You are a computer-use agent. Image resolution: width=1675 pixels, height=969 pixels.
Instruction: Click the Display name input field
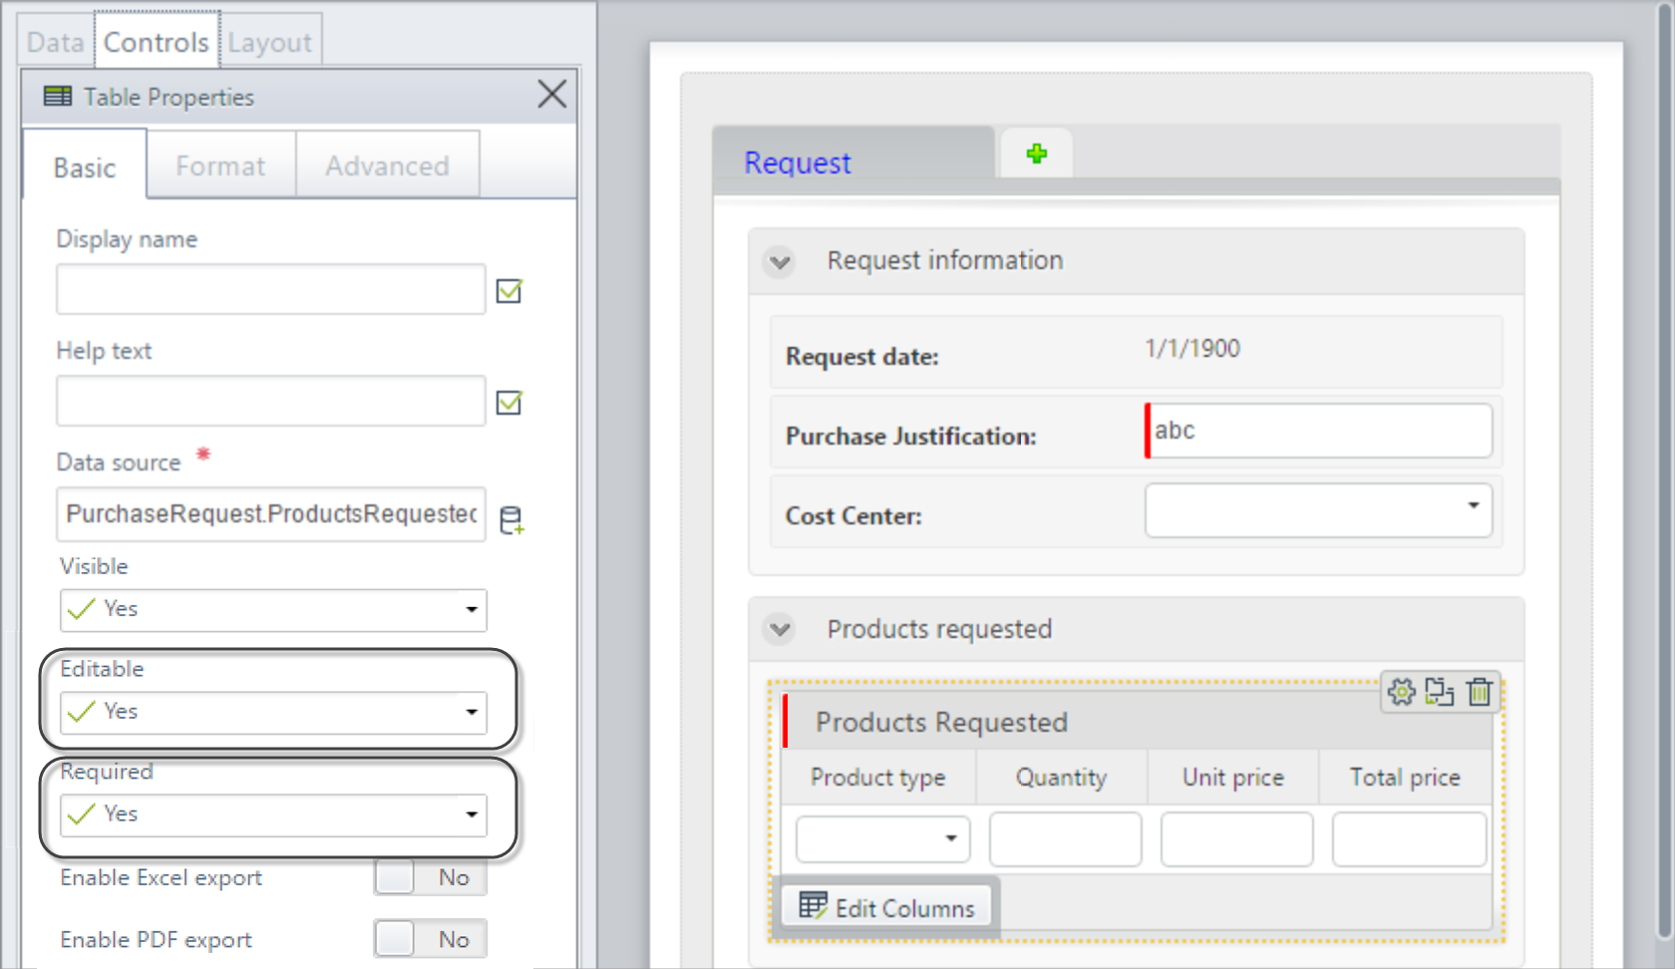(271, 290)
